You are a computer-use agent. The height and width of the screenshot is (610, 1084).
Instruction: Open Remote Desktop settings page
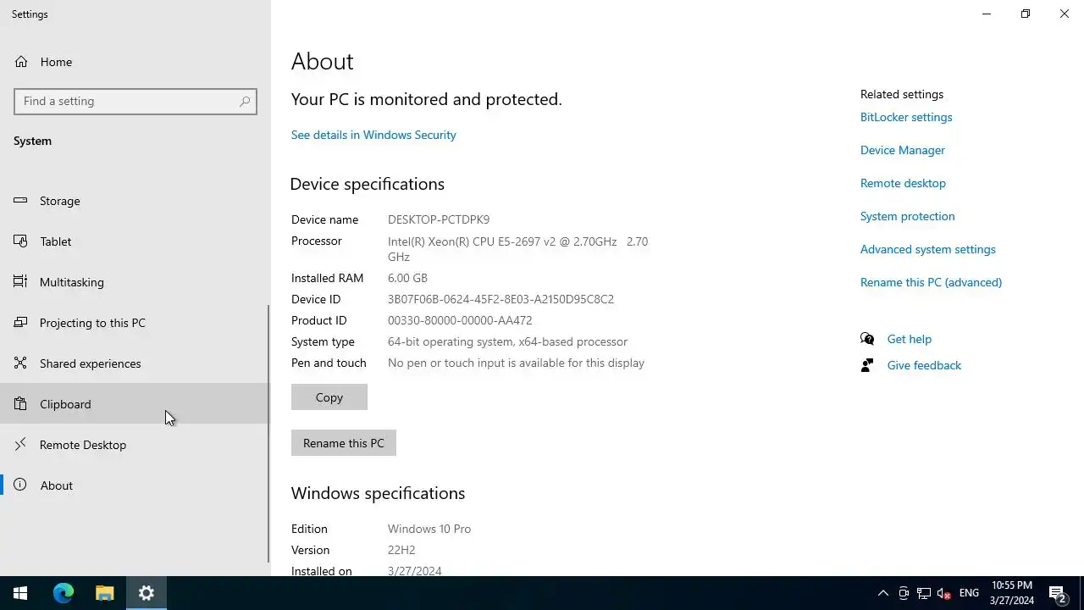pyautogui.click(x=134, y=445)
